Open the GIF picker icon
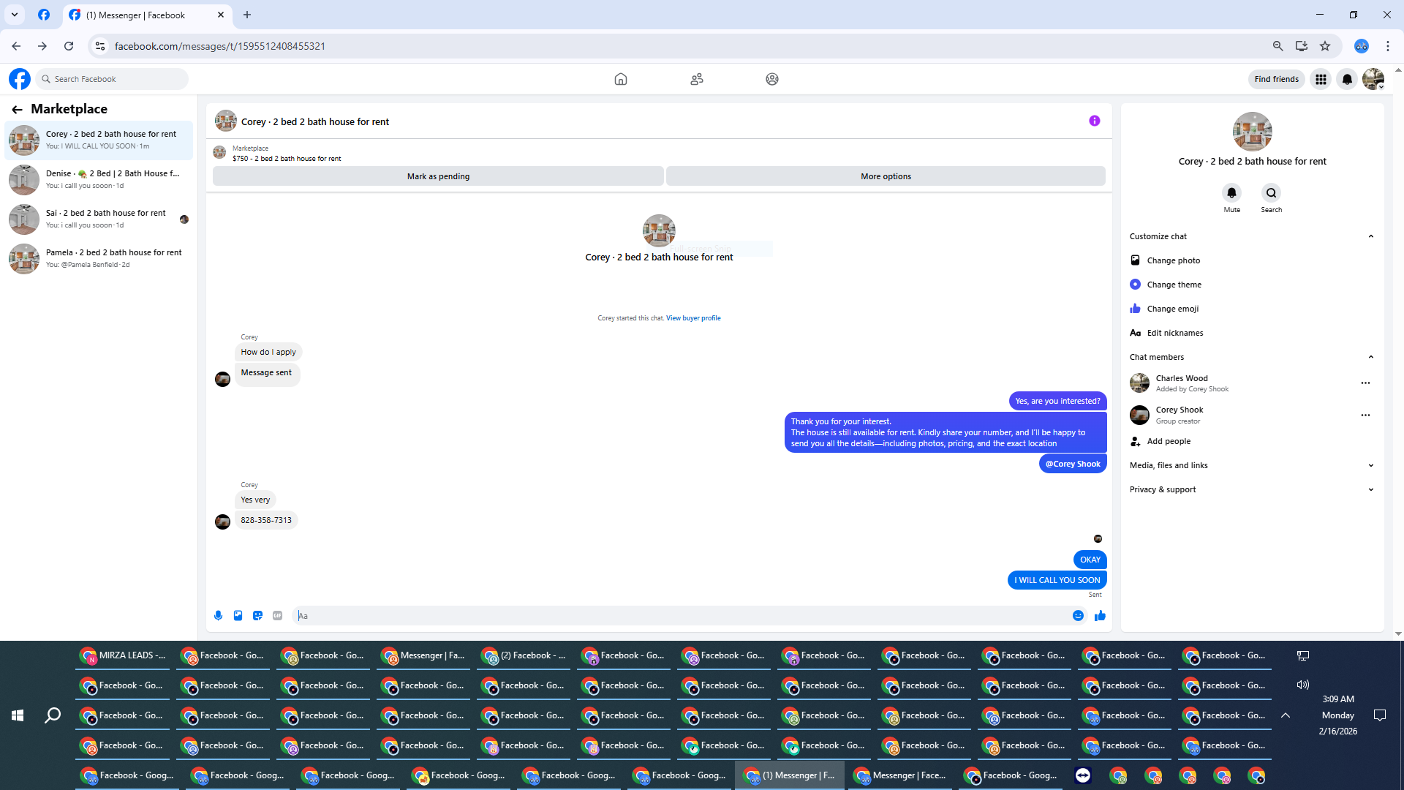The image size is (1404, 790). point(277,616)
